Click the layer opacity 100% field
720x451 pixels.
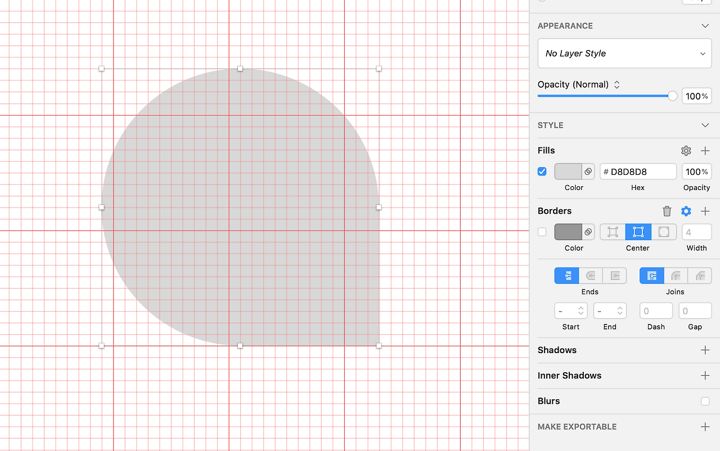pos(696,96)
